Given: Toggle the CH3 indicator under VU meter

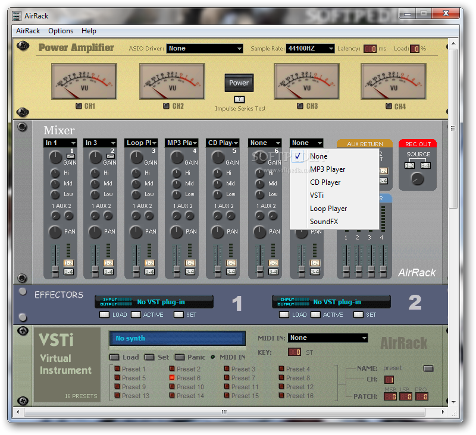Looking at the screenshot, I should [300, 106].
